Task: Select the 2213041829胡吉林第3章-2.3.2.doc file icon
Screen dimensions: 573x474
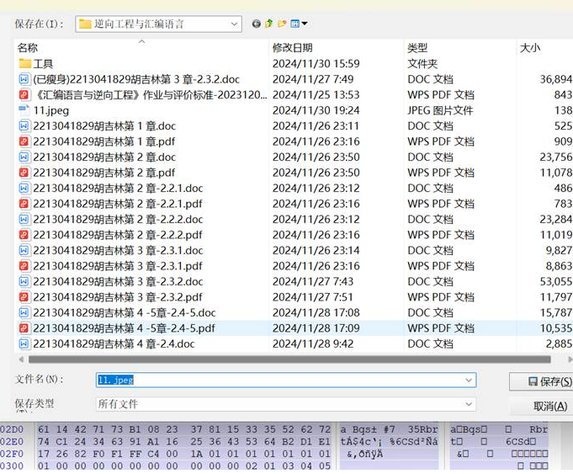Action: [24, 281]
